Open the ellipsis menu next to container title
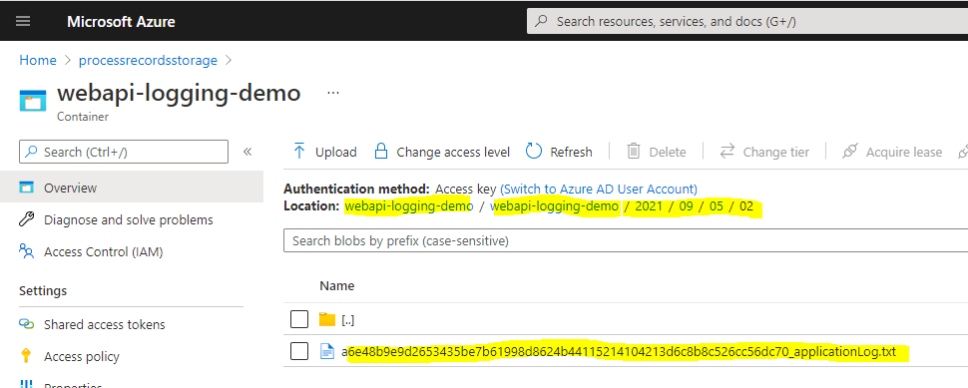 (333, 94)
